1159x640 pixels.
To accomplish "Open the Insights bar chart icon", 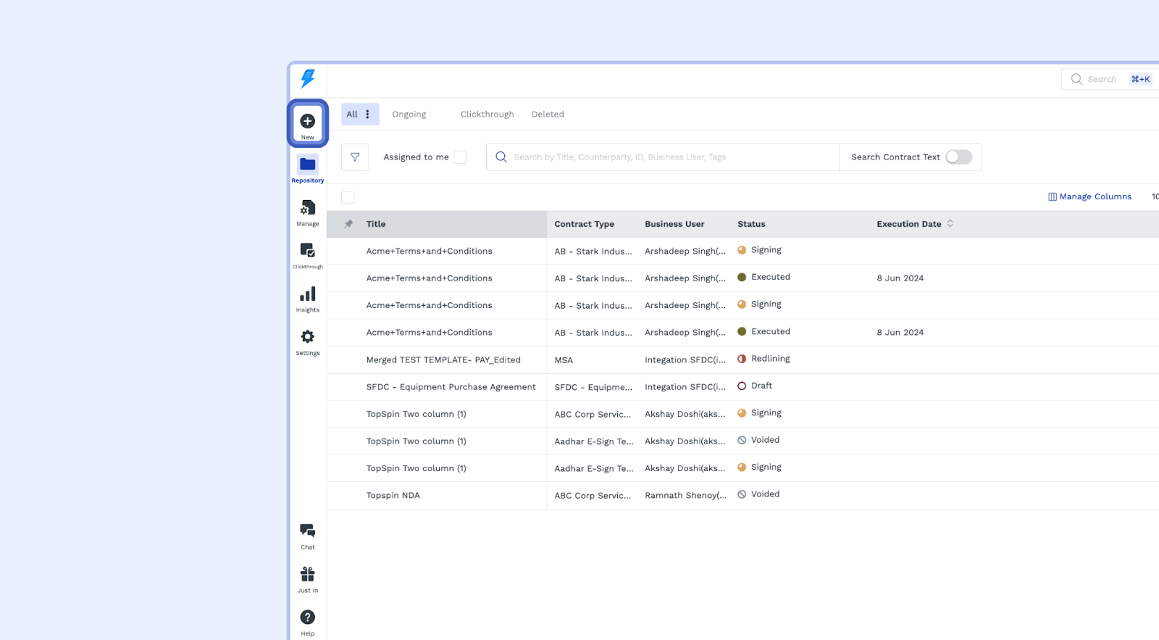I will 307,294.
